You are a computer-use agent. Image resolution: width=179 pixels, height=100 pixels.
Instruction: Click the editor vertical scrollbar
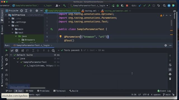[171, 23]
